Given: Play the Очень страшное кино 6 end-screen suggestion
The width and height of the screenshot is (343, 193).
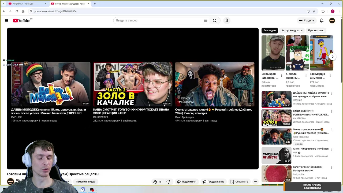Looking at the screenshot, I should coord(215,84).
